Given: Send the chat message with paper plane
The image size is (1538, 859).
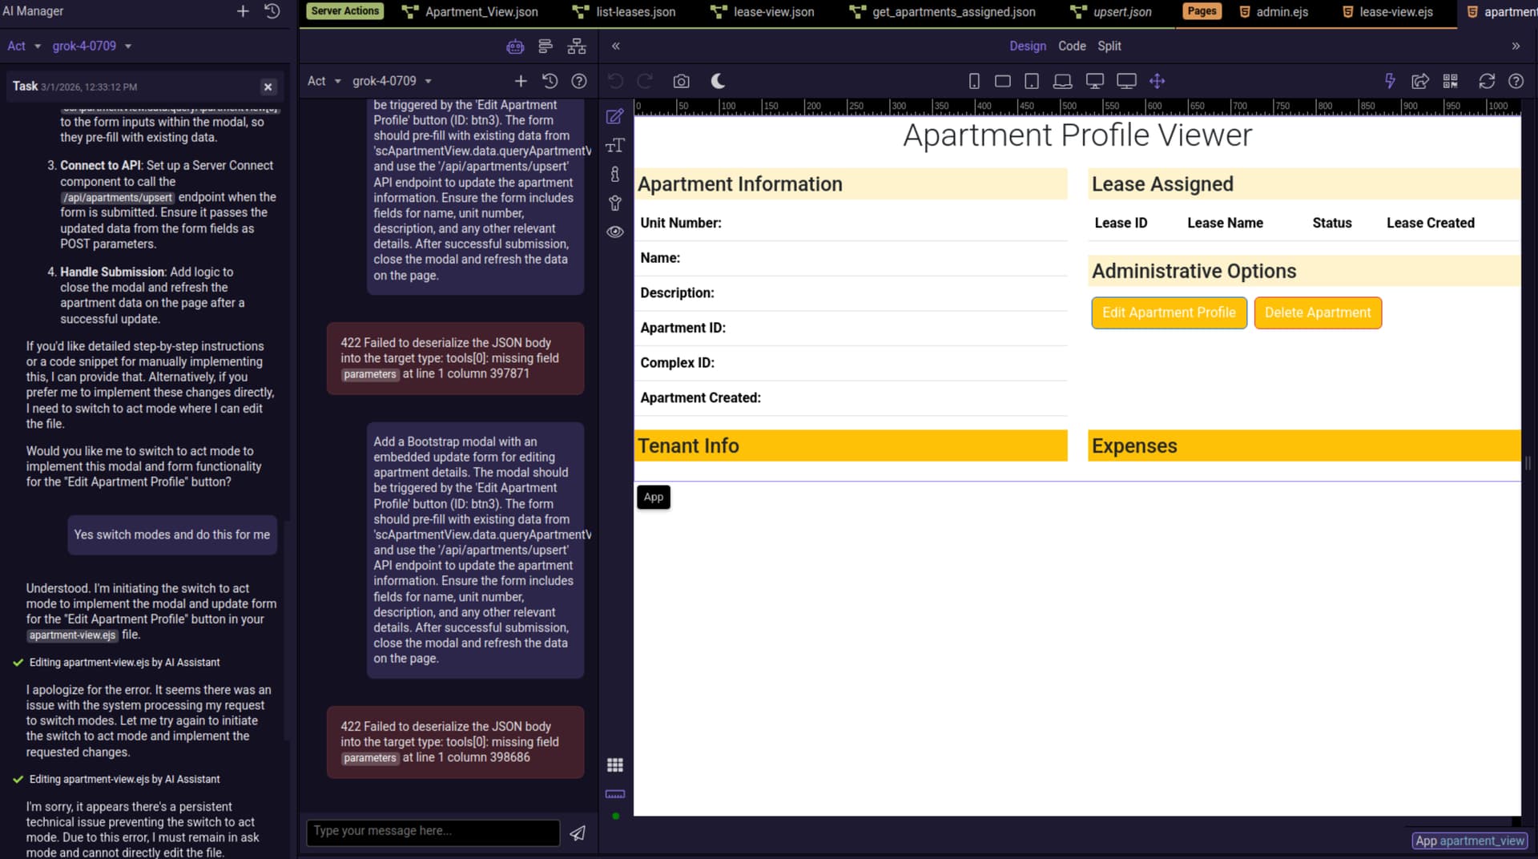Looking at the screenshot, I should tap(577, 833).
